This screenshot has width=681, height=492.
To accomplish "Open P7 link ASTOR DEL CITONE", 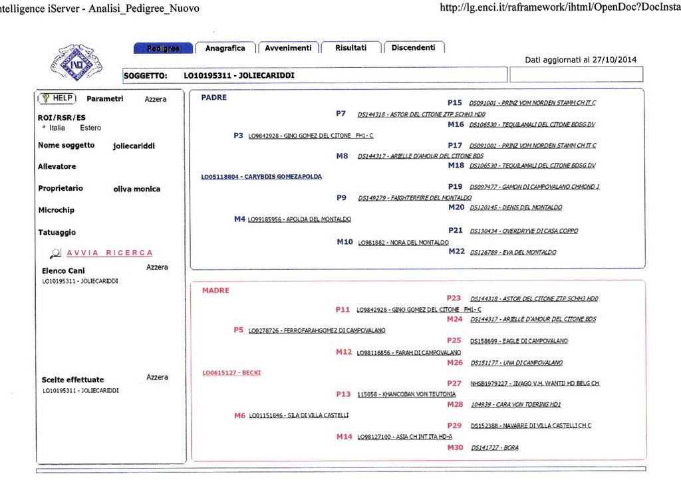I will pos(421,114).
